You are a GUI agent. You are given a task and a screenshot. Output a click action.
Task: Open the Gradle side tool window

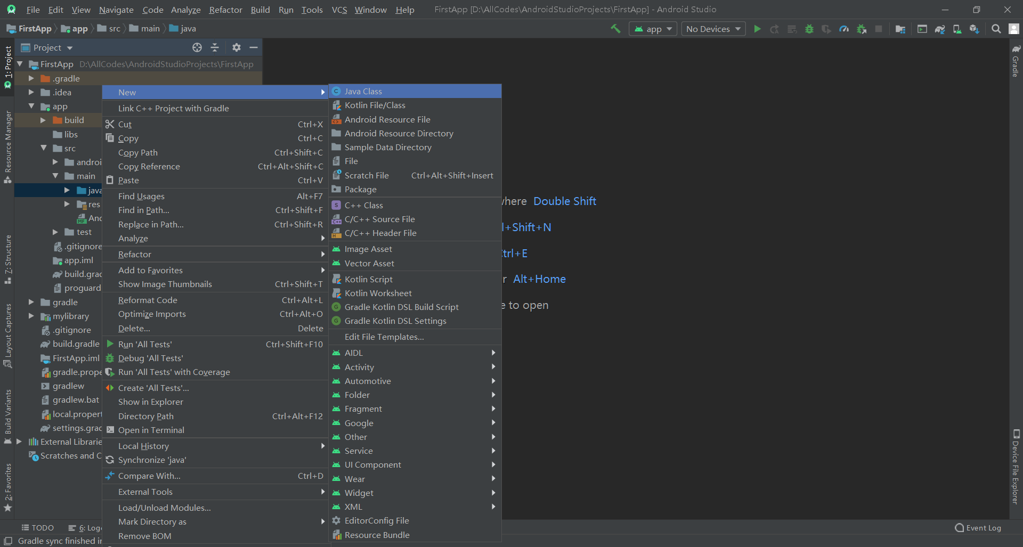(1016, 61)
